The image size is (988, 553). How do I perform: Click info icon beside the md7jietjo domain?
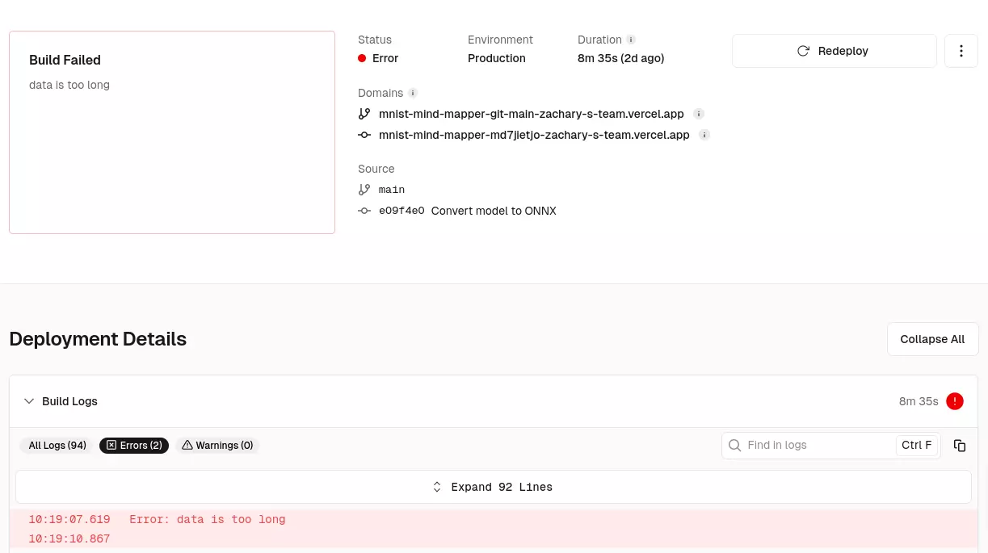(704, 135)
